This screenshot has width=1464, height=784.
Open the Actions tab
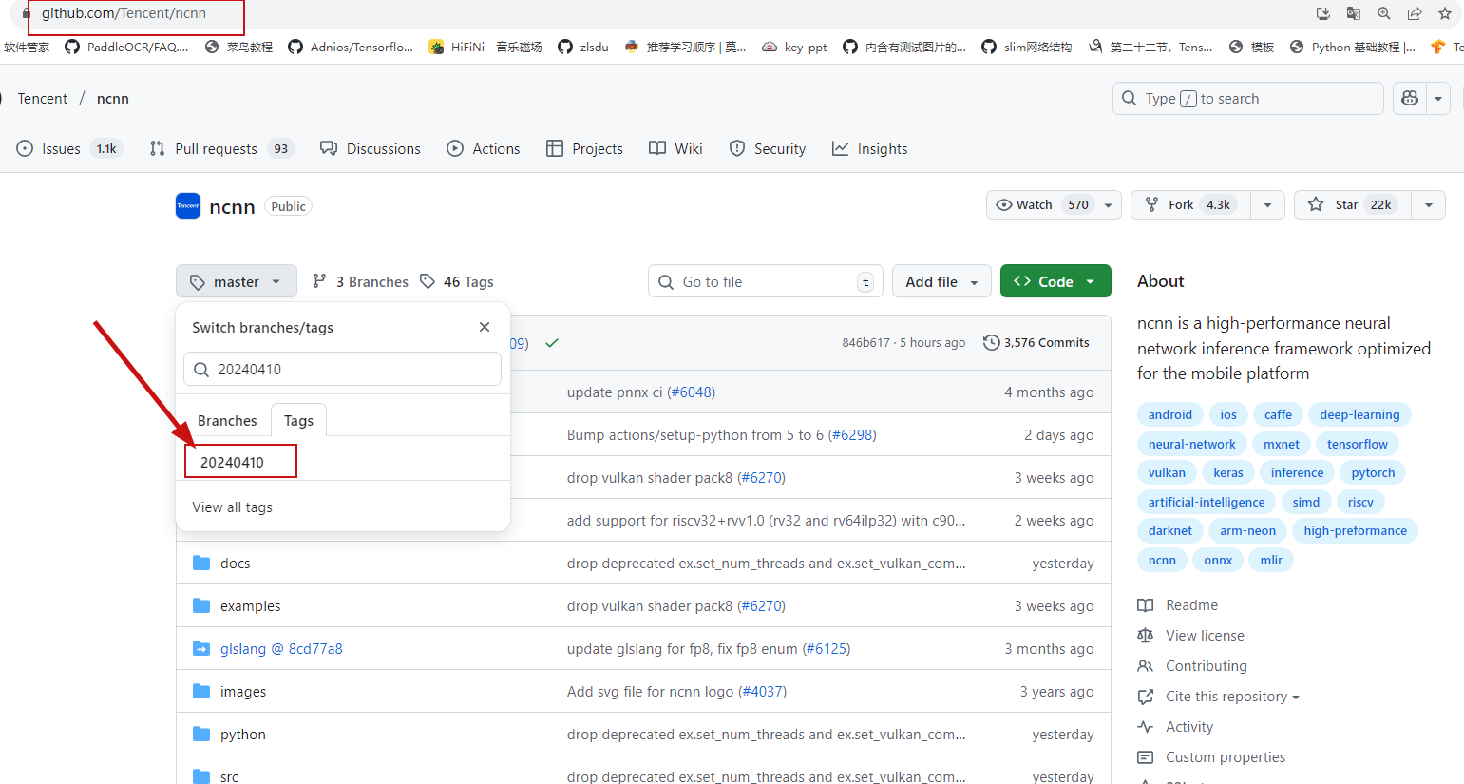[x=483, y=148]
